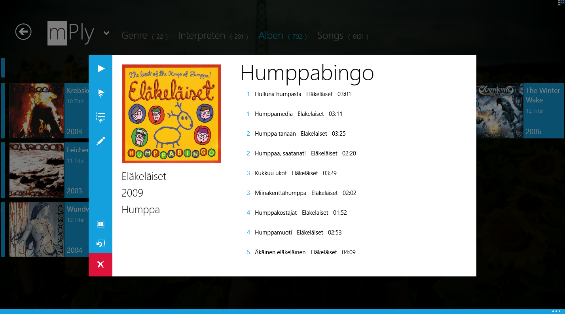Image resolution: width=565 pixels, height=314 pixels.
Task: Click the song Äkäinen eläkeläinen
Action: (280, 252)
